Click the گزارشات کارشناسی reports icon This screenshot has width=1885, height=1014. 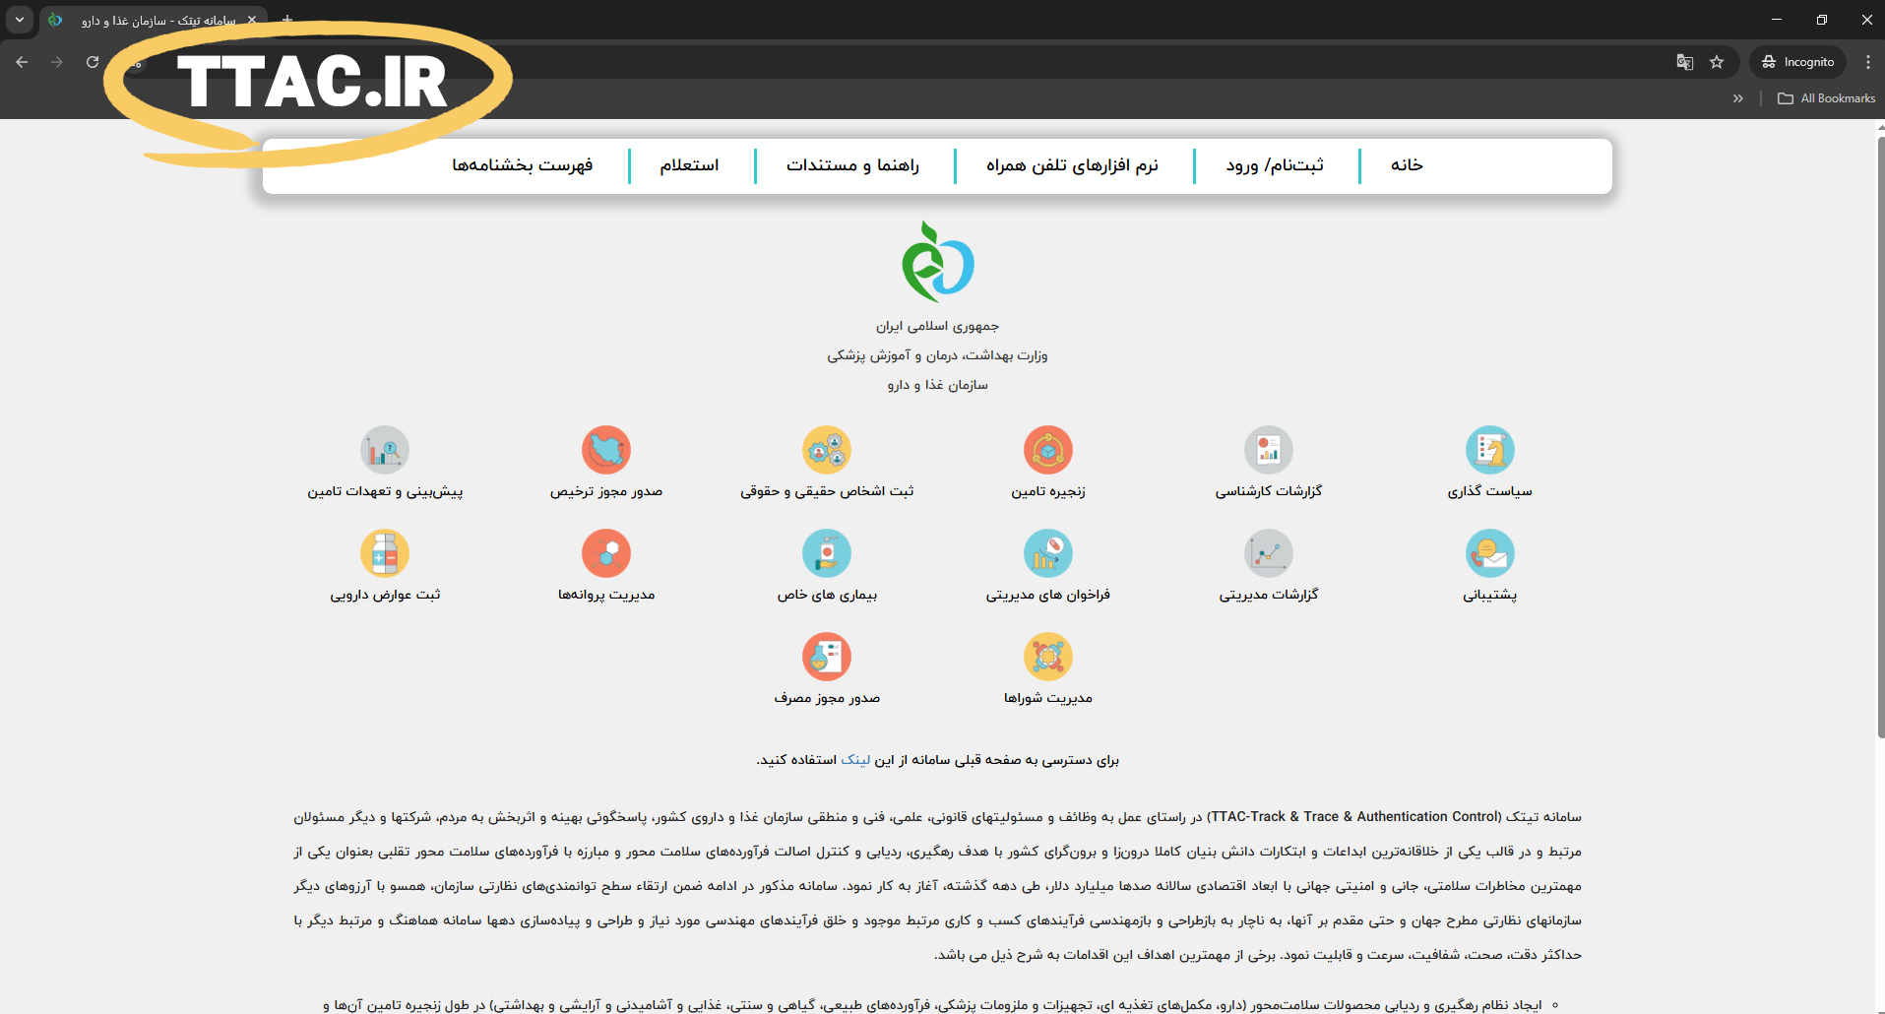(1268, 451)
